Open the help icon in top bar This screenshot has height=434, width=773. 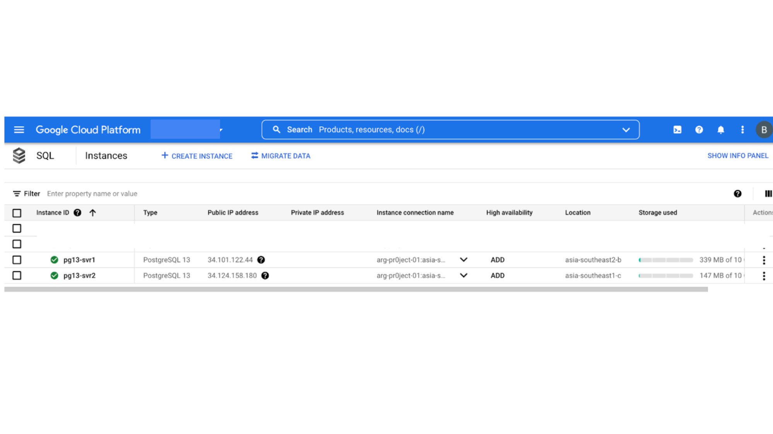point(699,130)
